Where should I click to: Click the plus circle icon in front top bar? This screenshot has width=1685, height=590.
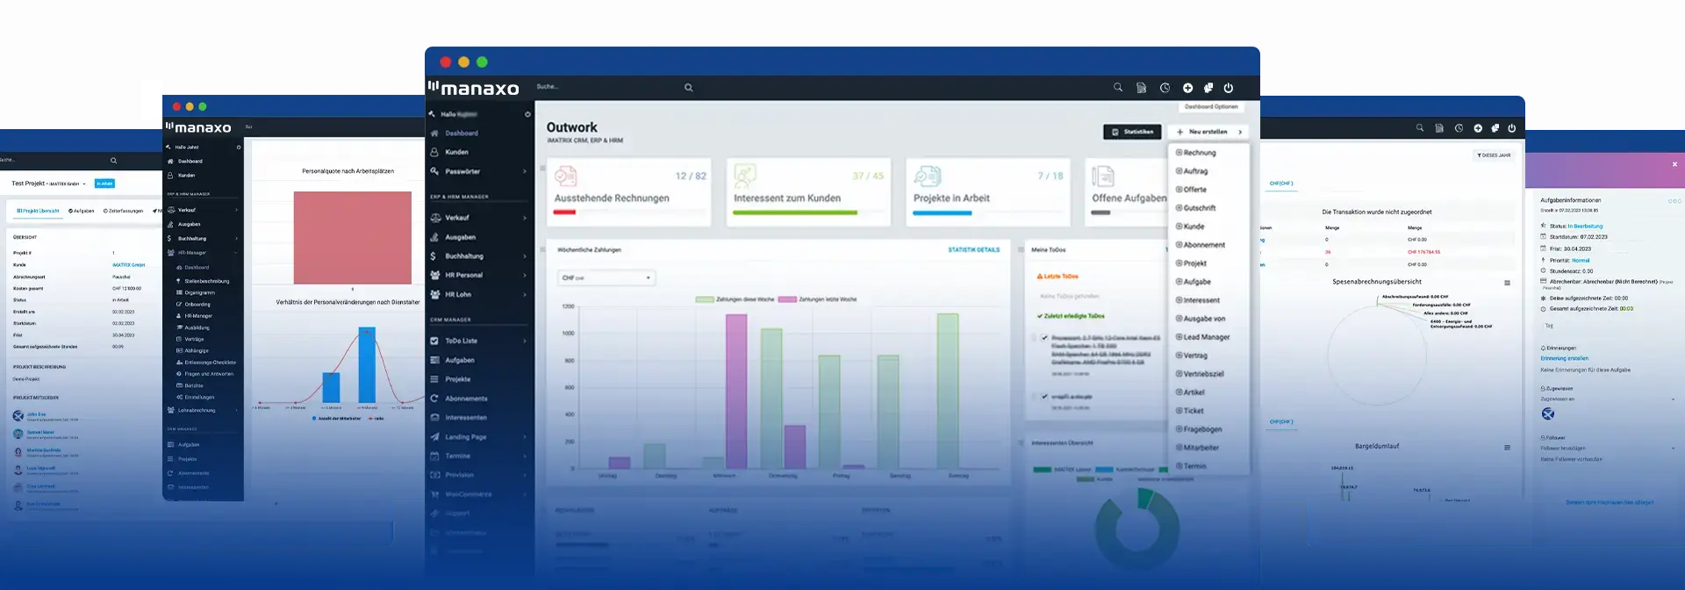tap(1187, 88)
